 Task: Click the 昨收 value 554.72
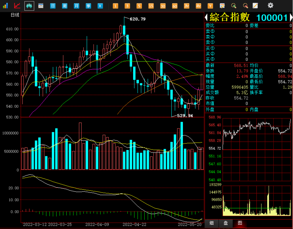(241, 98)
